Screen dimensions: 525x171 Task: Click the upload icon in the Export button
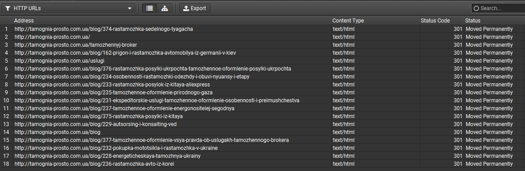(x=186, y=8)
